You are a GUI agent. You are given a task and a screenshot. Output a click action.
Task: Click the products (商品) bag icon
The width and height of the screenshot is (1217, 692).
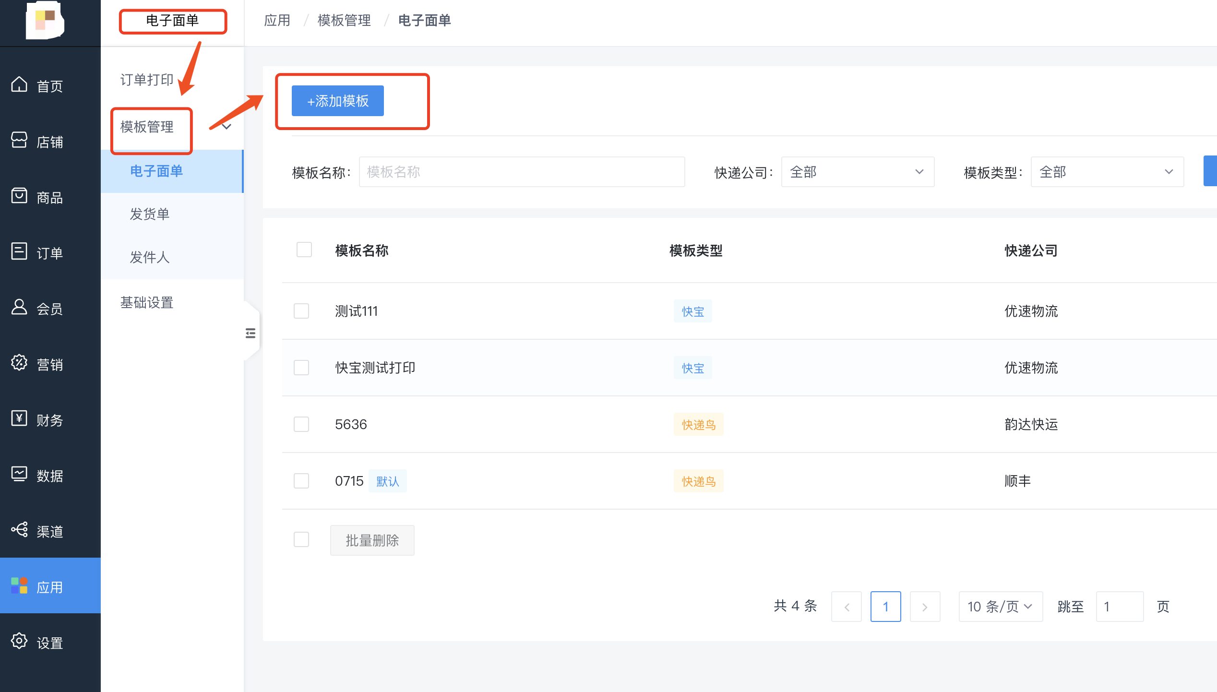tap(19, 196)
